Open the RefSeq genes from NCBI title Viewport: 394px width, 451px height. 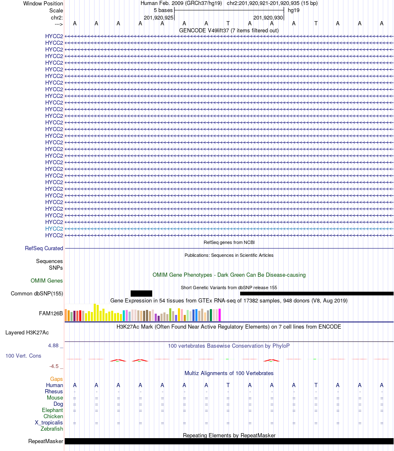click(229, 242)
